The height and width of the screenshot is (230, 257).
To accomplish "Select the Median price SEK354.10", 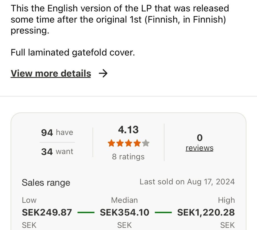I will coord(125,213).
